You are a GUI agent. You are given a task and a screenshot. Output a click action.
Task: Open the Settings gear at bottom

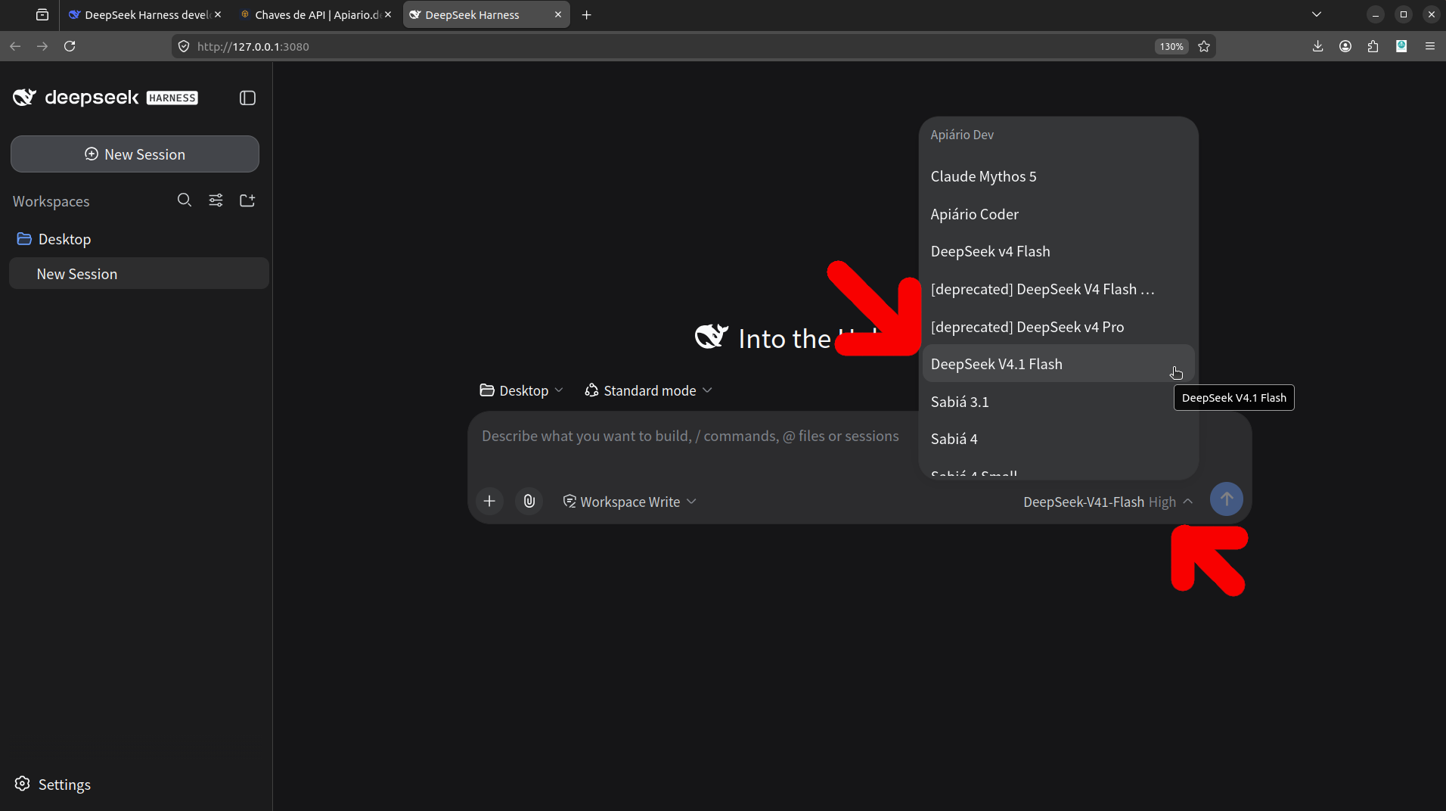(x=23, y=784)
